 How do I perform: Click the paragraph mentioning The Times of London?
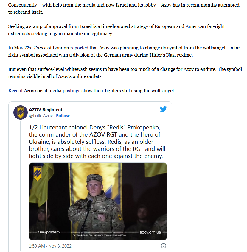pos(125,51)
